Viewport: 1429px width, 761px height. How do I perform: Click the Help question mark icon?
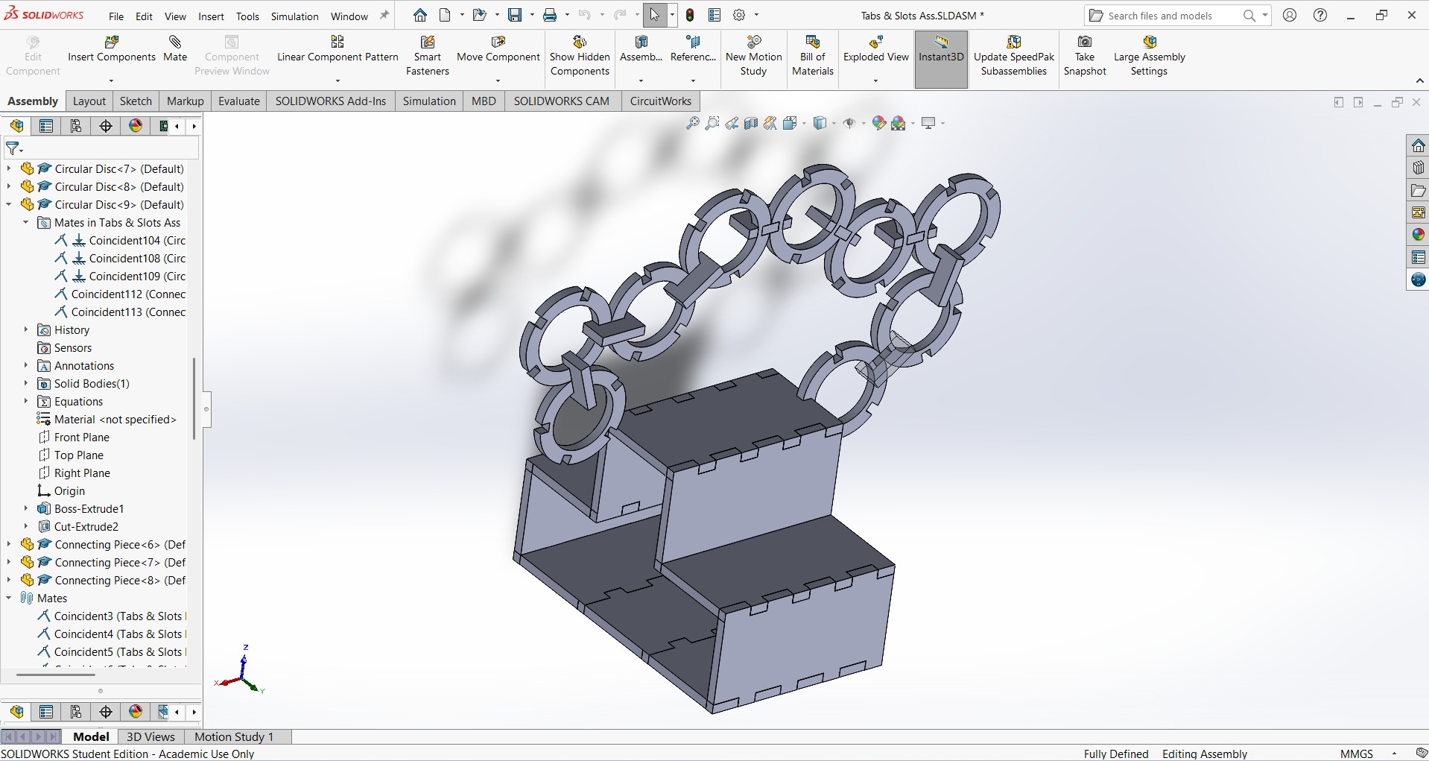[x=1320, y=15]
